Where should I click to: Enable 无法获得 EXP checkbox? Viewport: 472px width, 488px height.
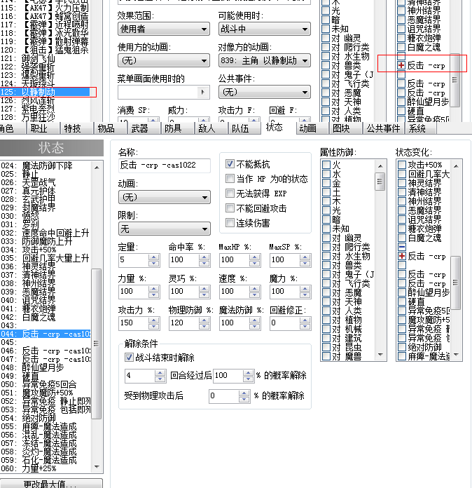point(230,194)
